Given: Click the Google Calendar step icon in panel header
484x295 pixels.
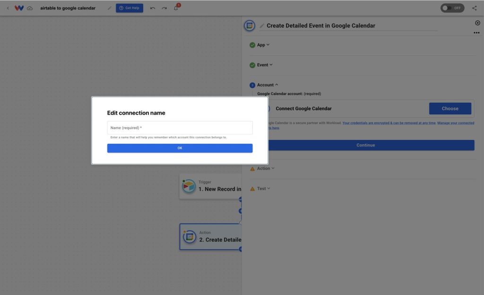Looking at the screenshot, I should (x=250, y=26).
